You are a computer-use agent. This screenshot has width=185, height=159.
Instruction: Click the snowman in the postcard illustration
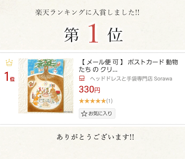(x=55, y=72)
